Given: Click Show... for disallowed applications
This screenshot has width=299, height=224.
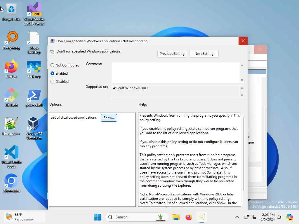Looking at the screenshot, I should 109,118.
